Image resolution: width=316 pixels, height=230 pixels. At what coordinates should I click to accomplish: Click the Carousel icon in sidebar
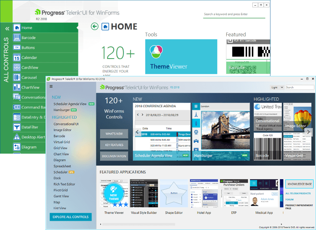click(17, 77)
